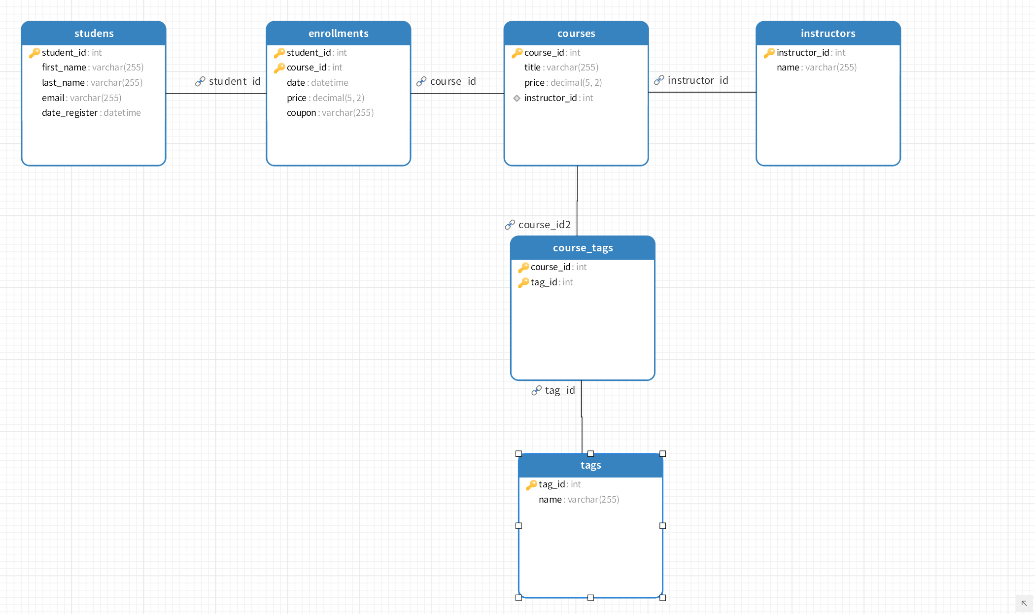Click the course_tags table title
This screenshot has height=614, width=1035.
[583, 248]
